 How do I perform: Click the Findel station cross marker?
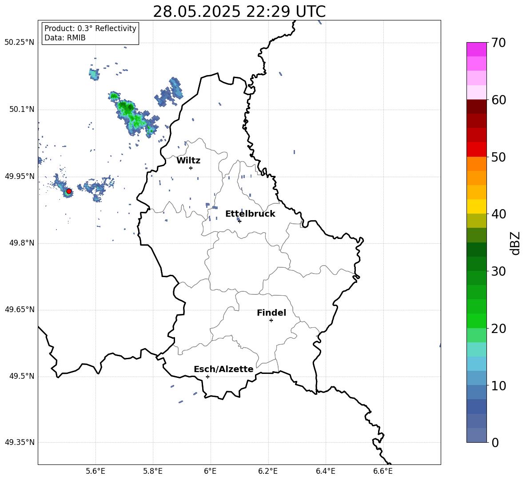pos(271,321)
